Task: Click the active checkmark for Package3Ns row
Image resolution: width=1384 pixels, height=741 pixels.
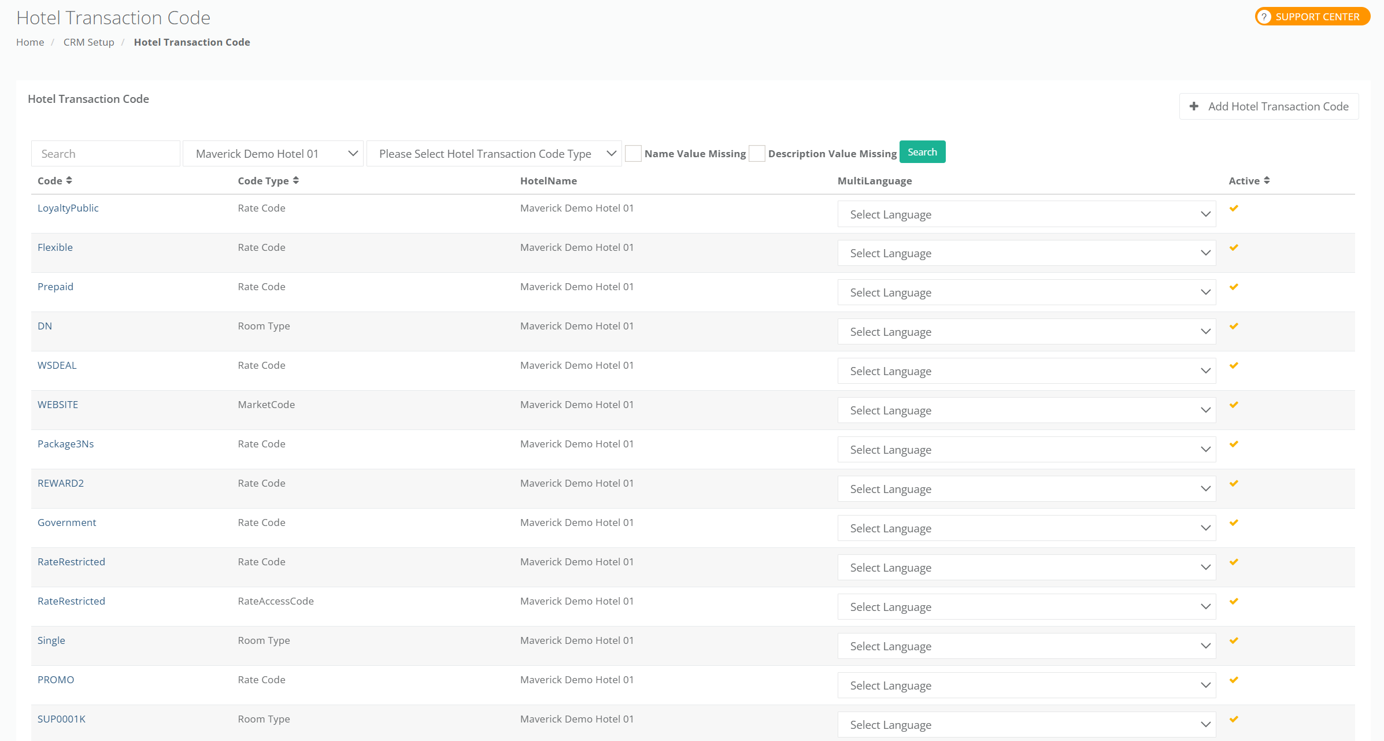Action: 1234,444
